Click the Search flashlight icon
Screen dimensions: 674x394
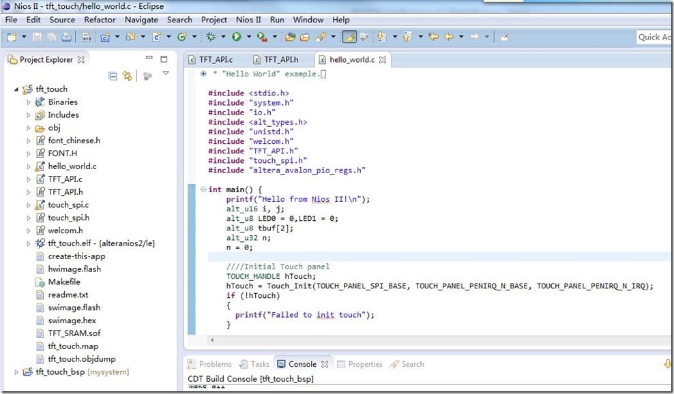pos(321,37)
